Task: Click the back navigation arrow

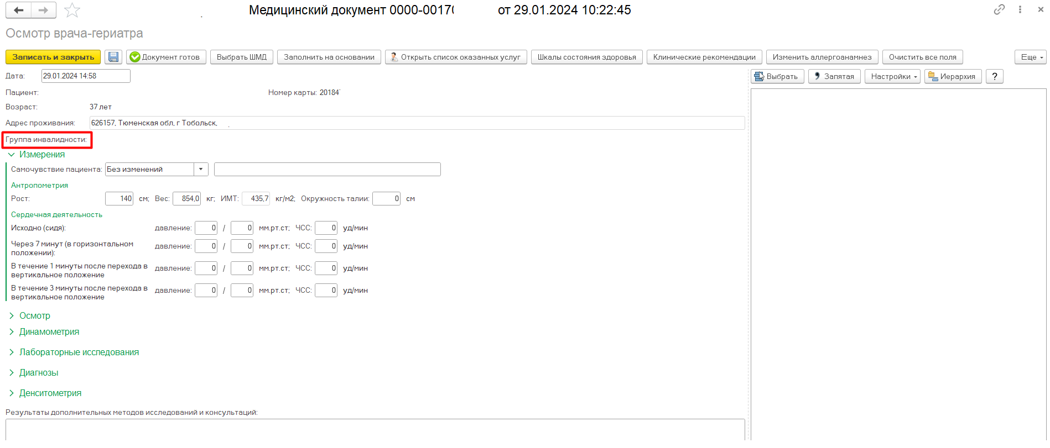Action: pyautogui.click(x=19, y=10)
